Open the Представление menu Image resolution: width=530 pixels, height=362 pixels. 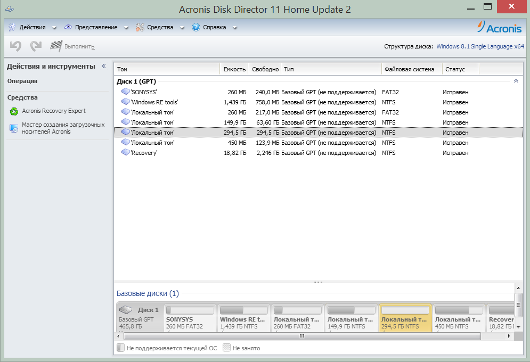(96, 27)
